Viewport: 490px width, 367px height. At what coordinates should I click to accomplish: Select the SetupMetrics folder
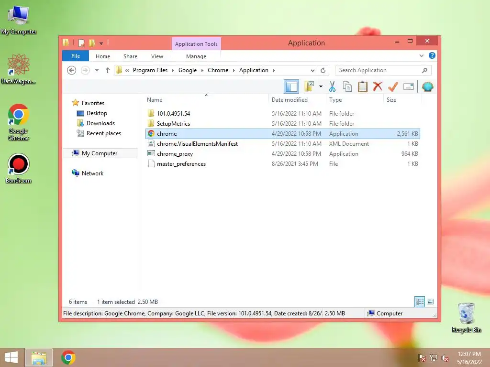283,124
